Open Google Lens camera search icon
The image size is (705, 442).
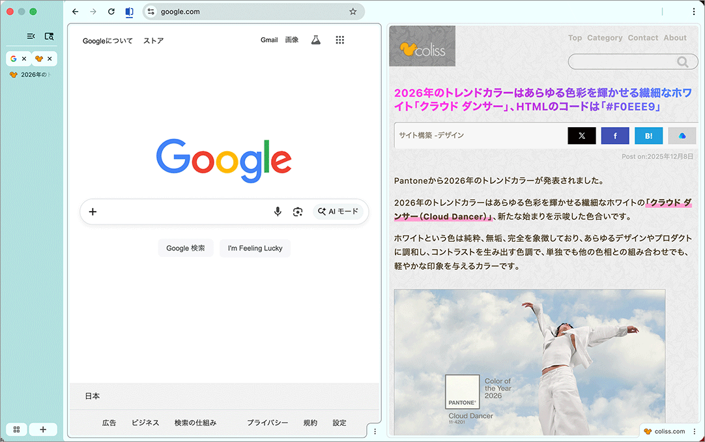(298, 211)
